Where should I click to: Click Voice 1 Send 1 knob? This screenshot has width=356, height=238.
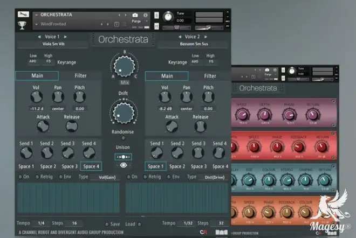click(26, 153)
